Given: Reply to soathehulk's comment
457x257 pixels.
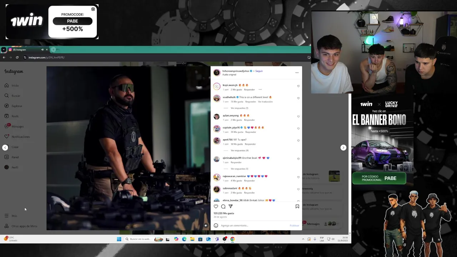Looking at the screenshot, I should click(251, 102).
